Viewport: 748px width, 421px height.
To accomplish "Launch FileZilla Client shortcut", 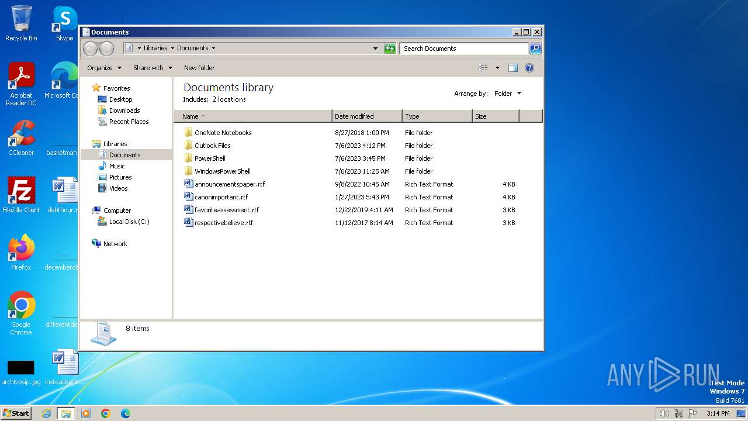I will pos(21,195).
